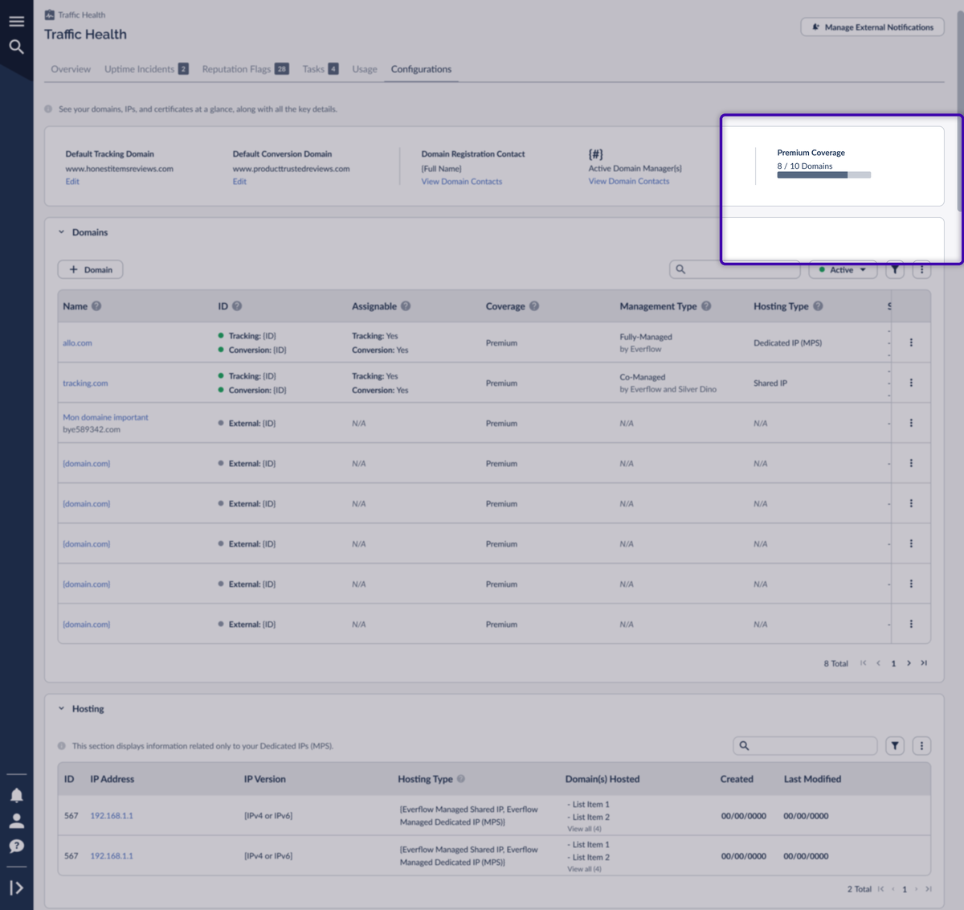Collapse the Domains section

[61, 232]
